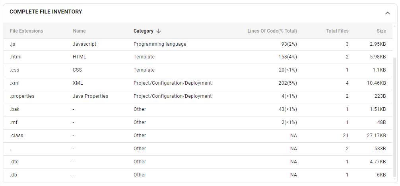This screenshot has height=186, width=400.
Task: Click the Complete File Inventory title
Action: point(46,12)
